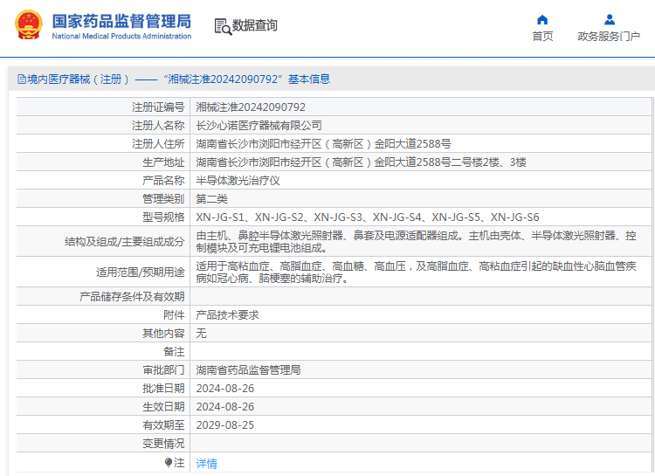Image resolution: width=655 pixels, height=476 pixels.
Task: Click management category 第二类
Action: (211, 199)
